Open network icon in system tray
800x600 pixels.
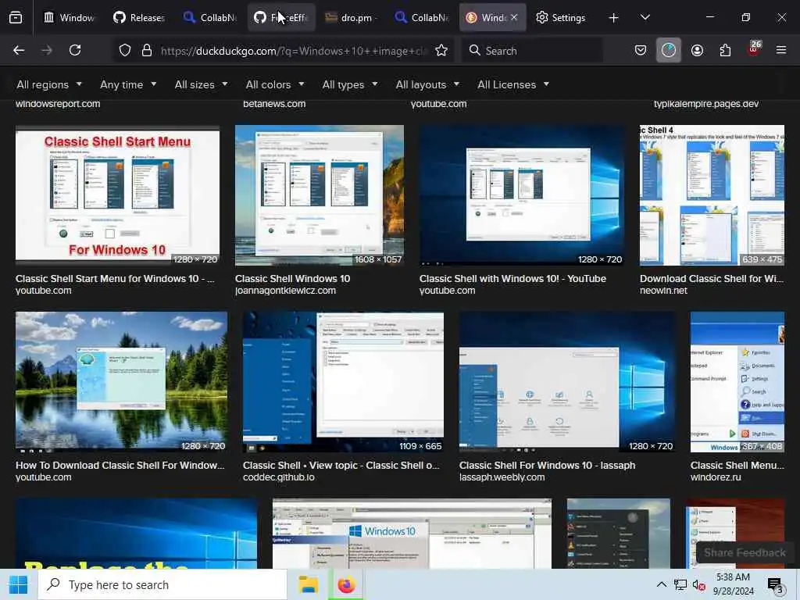[680, 584]
